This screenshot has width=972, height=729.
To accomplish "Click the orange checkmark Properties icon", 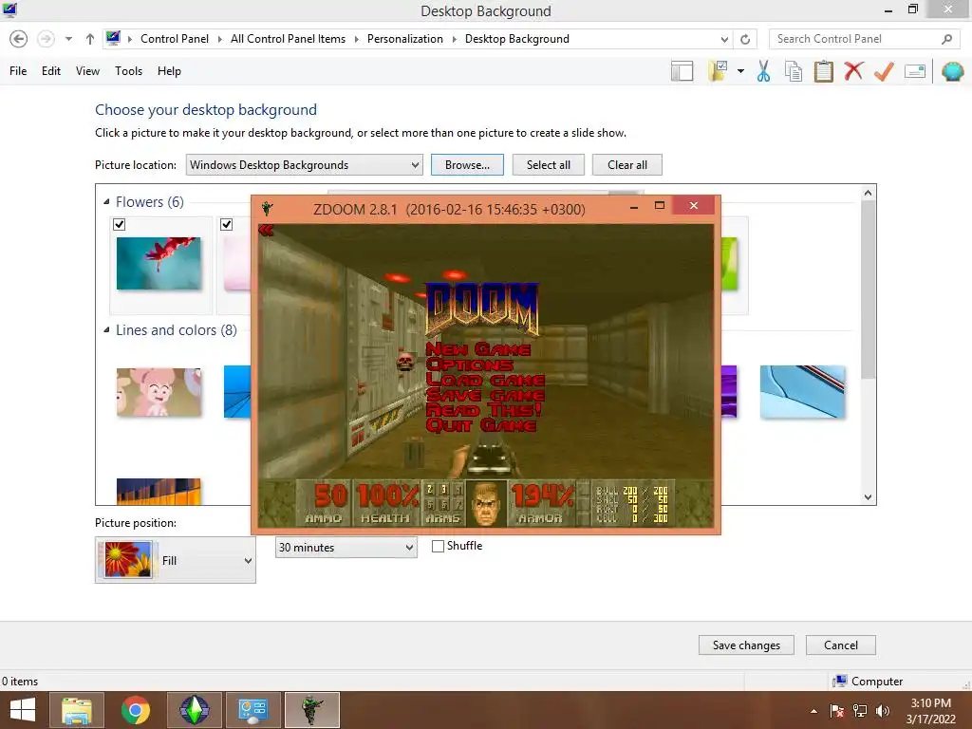I will click(884, 71).
